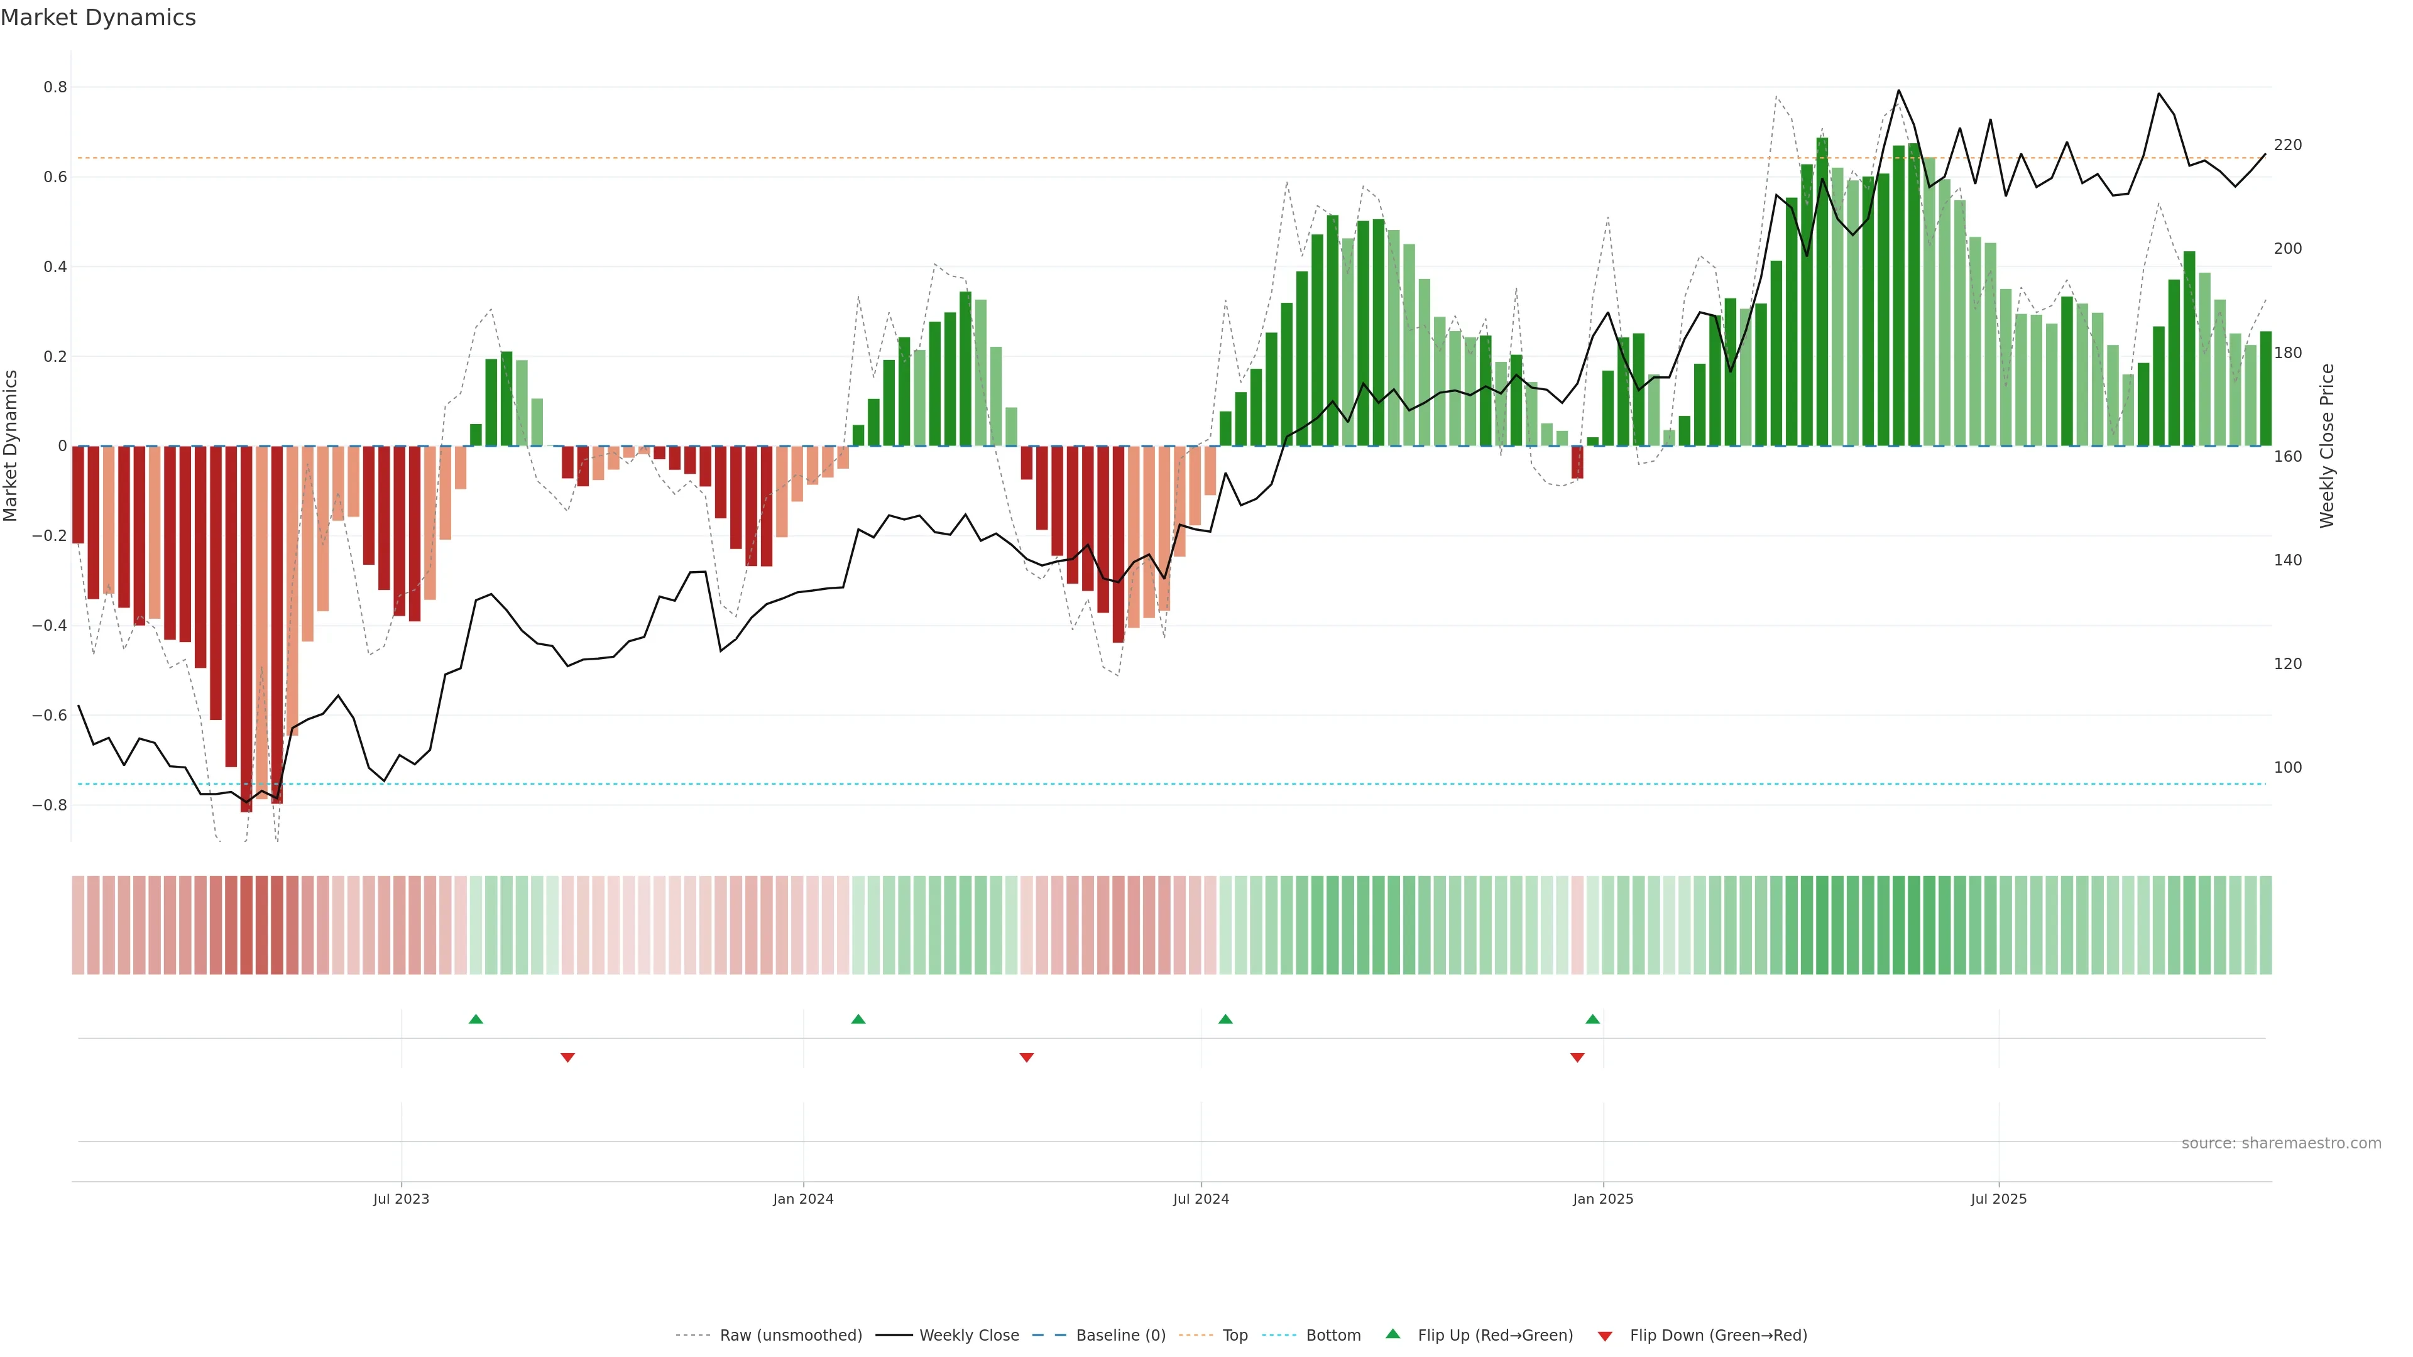The width and height of the screenshot is (2413, 1357).
Task: Click the Jan 2025 axis label
Action: pos(1603,1199)
